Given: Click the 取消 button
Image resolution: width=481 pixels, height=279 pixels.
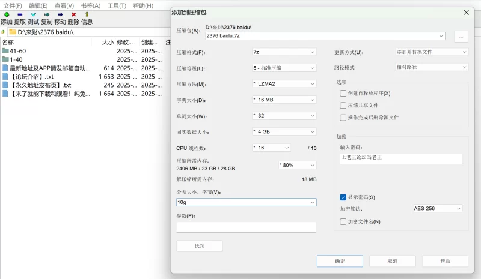Looking at the screenshot, I should 393,261.
